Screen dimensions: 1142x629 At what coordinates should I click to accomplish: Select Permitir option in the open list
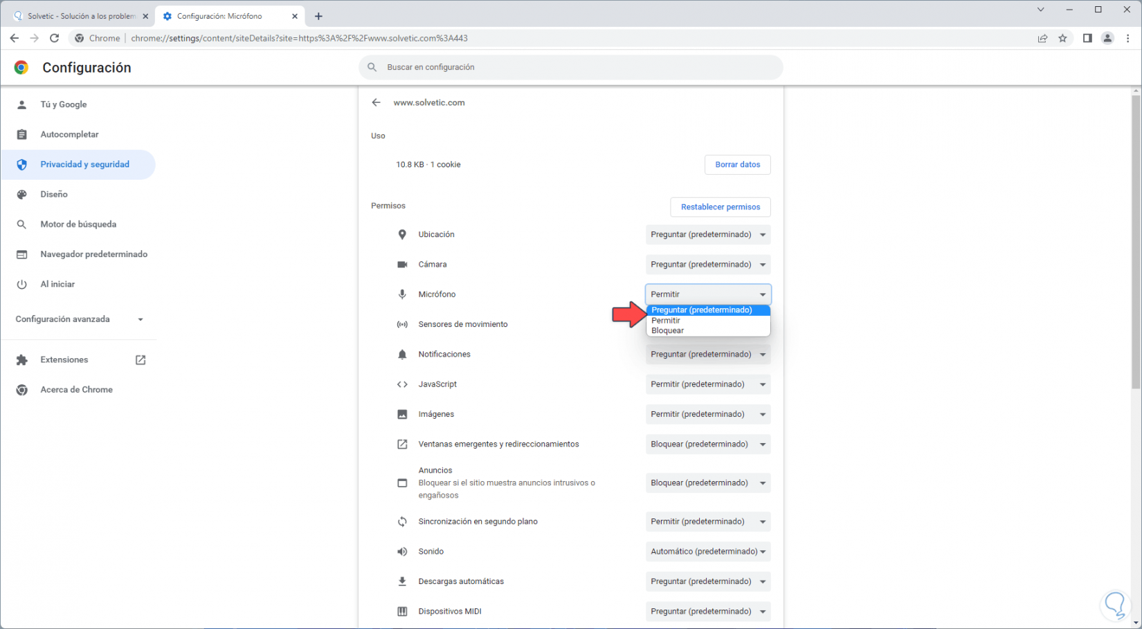[666, 321]
